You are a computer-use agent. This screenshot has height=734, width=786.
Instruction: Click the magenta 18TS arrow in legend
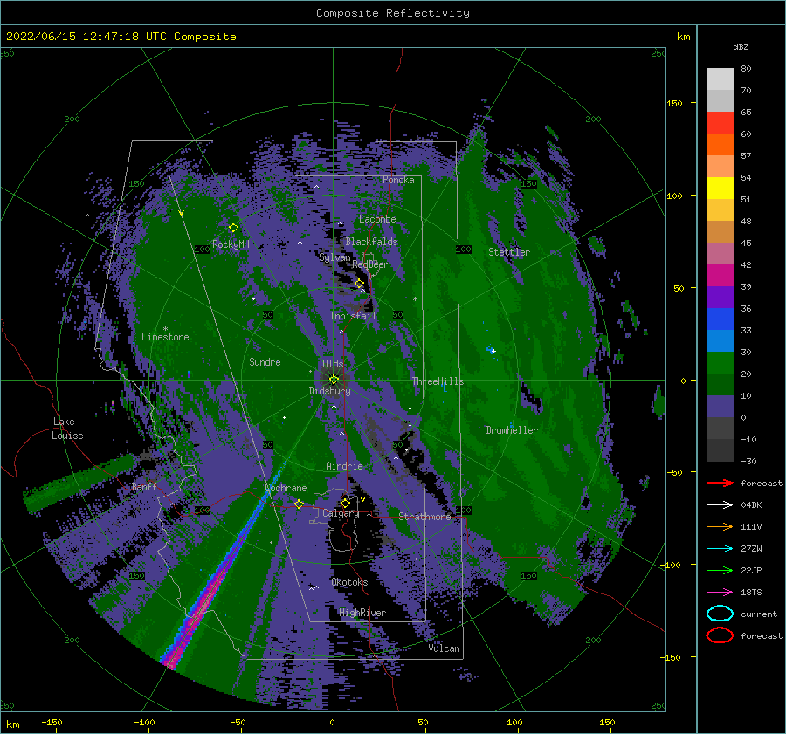[720, 593]
